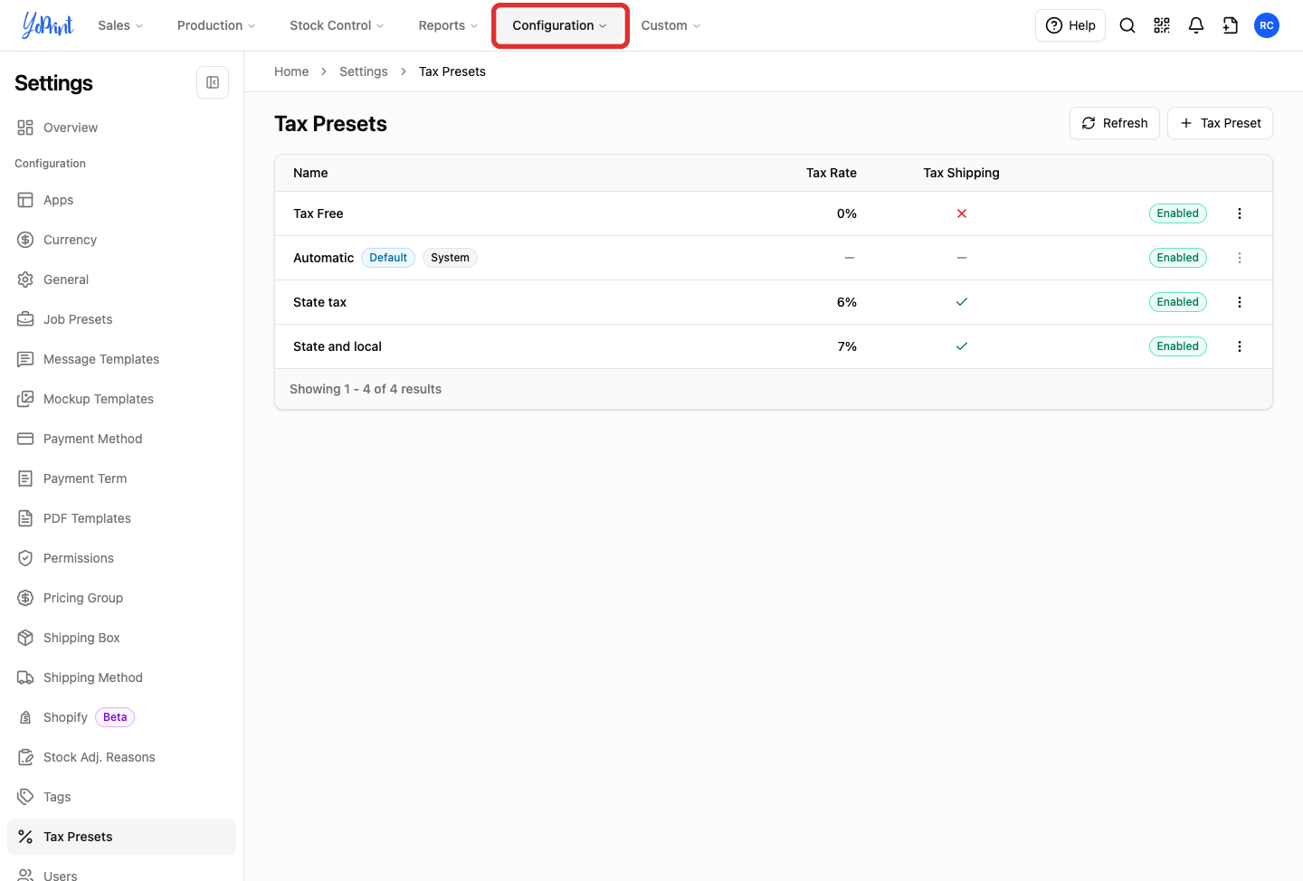1303x881 pixels.
Task: Collapse the Settings sidebar panel
Action: pos(213,82)
